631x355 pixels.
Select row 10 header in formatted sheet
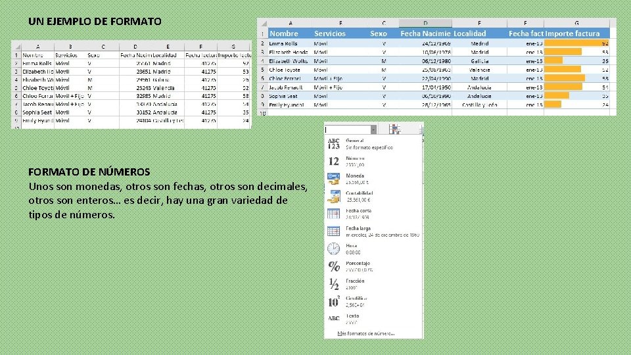[x=263, y=114]
